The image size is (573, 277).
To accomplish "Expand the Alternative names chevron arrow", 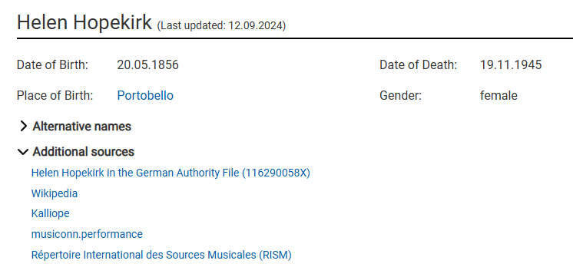I will coord(23,127).
